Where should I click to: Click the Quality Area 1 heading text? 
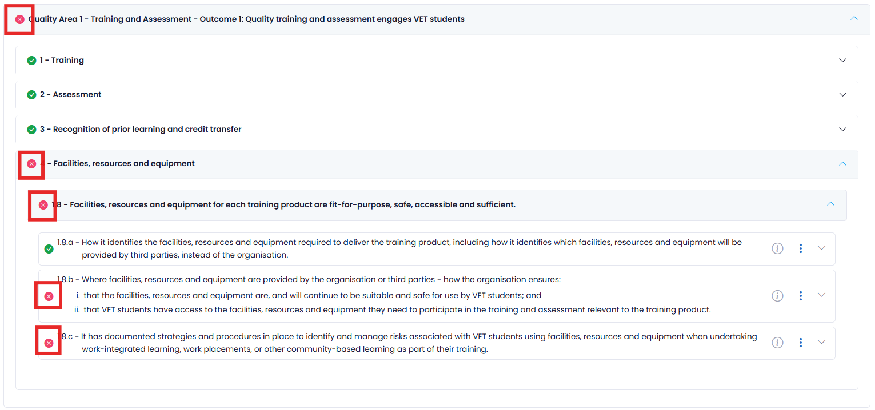click(x=247, y=19)
